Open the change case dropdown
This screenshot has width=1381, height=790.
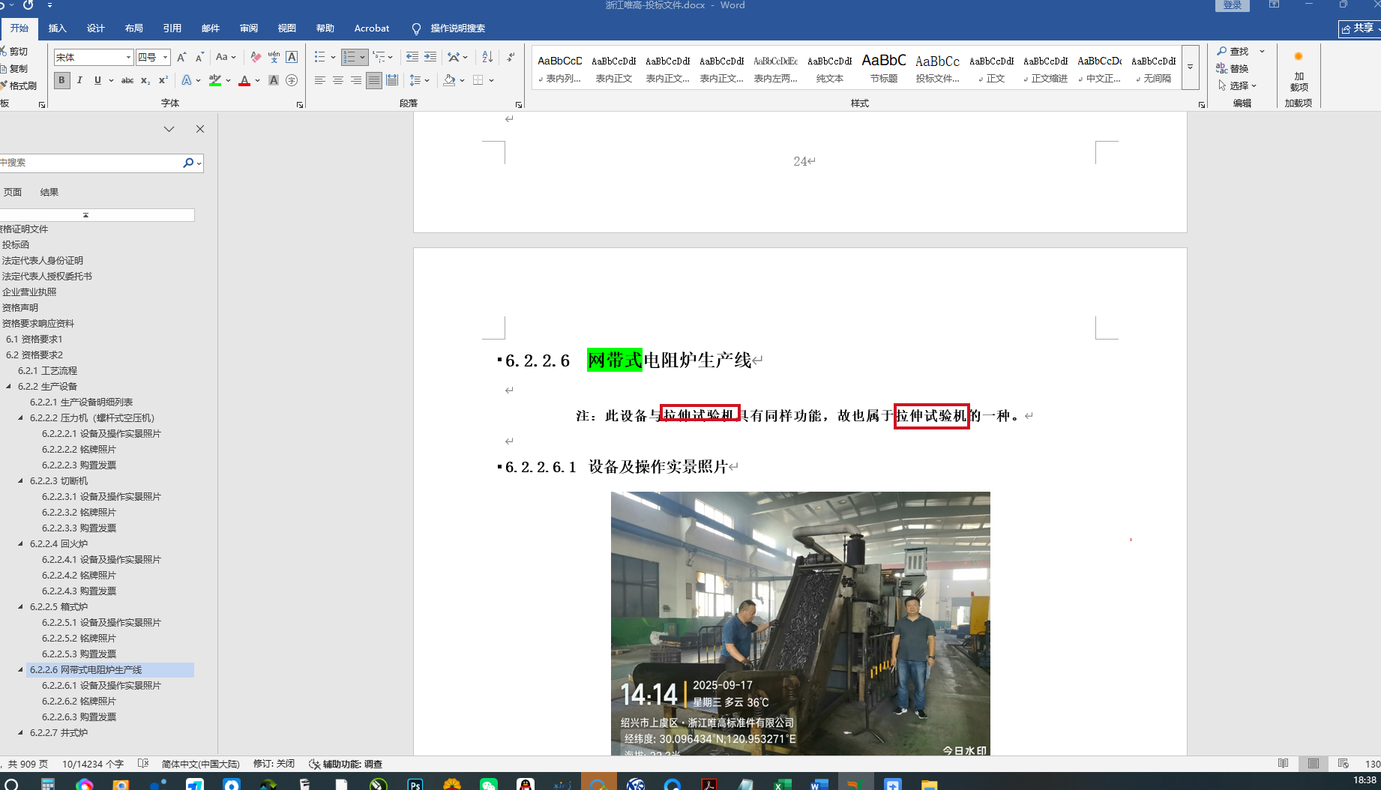coord(226,57)
